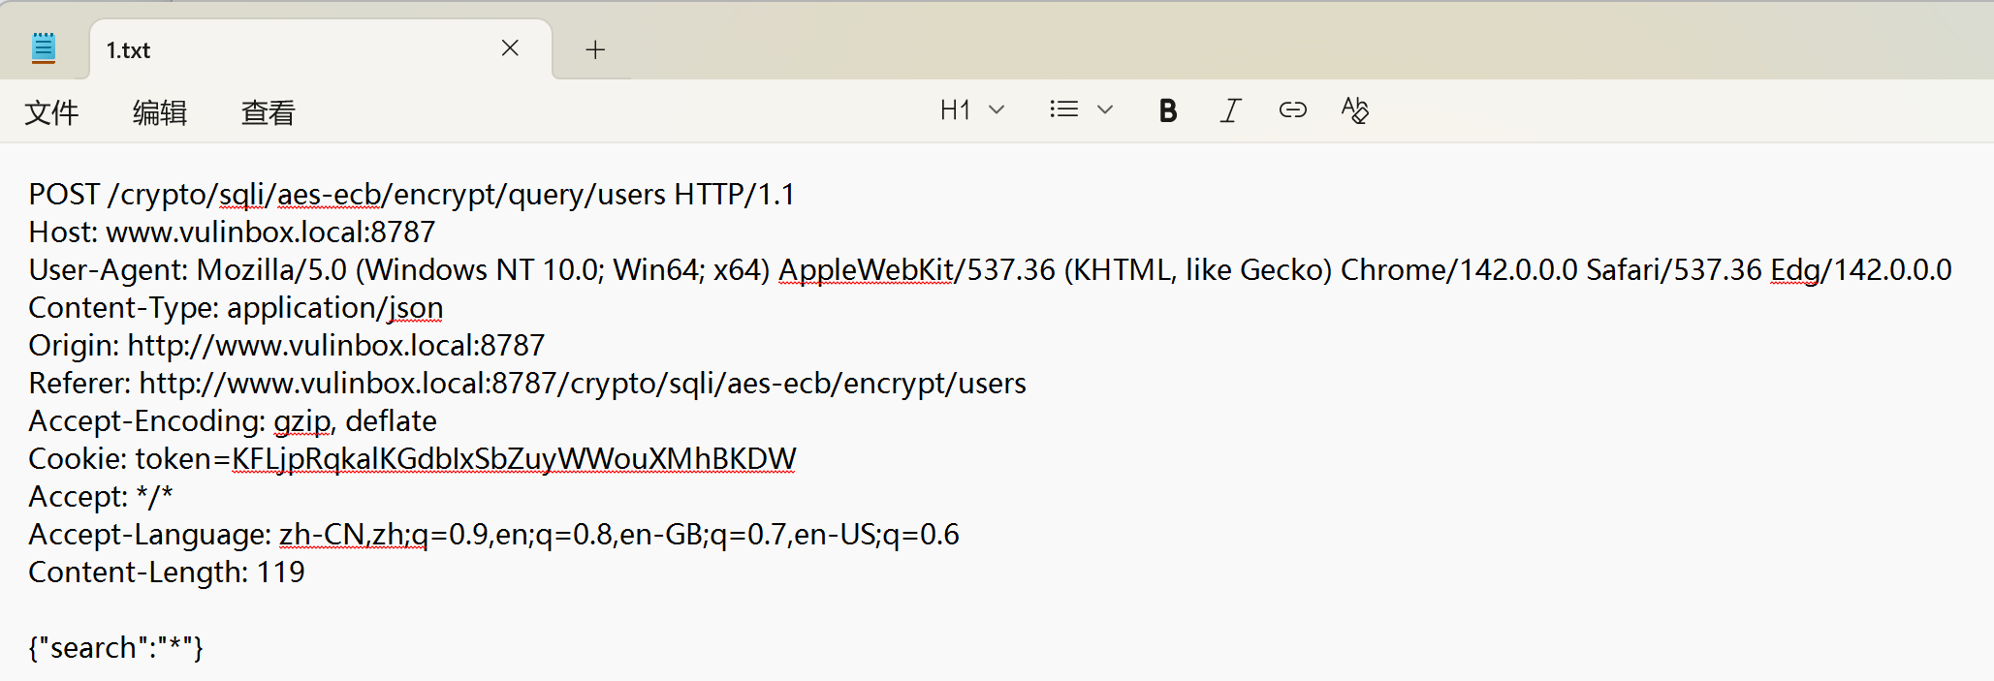Image resolution: width=1994 pixels, height=681 pixels.
Task: Clear formatting with the A icon
Action: point(1354,109)
